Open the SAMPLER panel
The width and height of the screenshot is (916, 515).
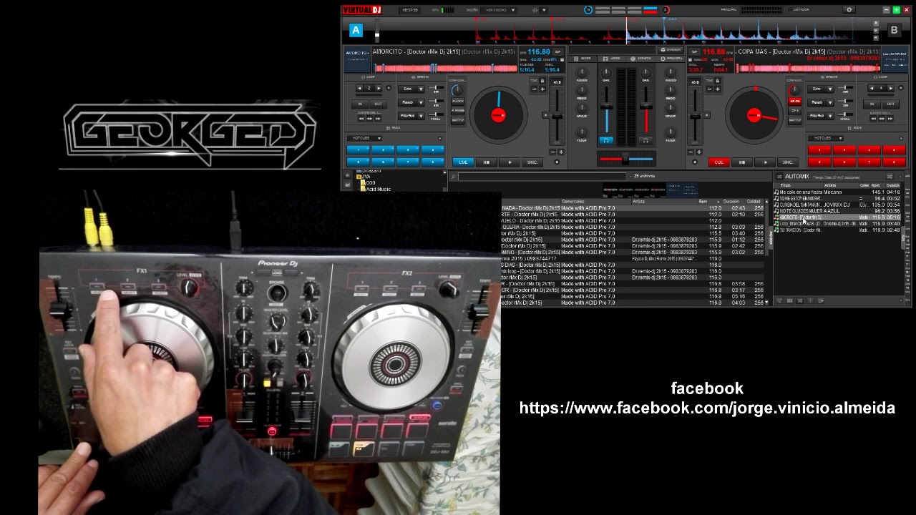click(673, 50)
